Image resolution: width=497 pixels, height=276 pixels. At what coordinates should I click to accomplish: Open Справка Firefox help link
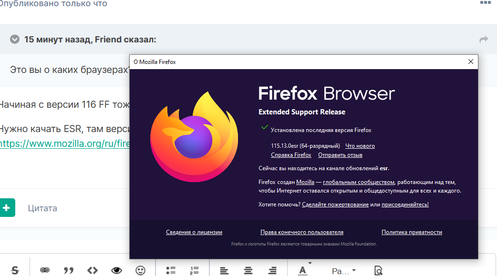[x=291, y=155]
